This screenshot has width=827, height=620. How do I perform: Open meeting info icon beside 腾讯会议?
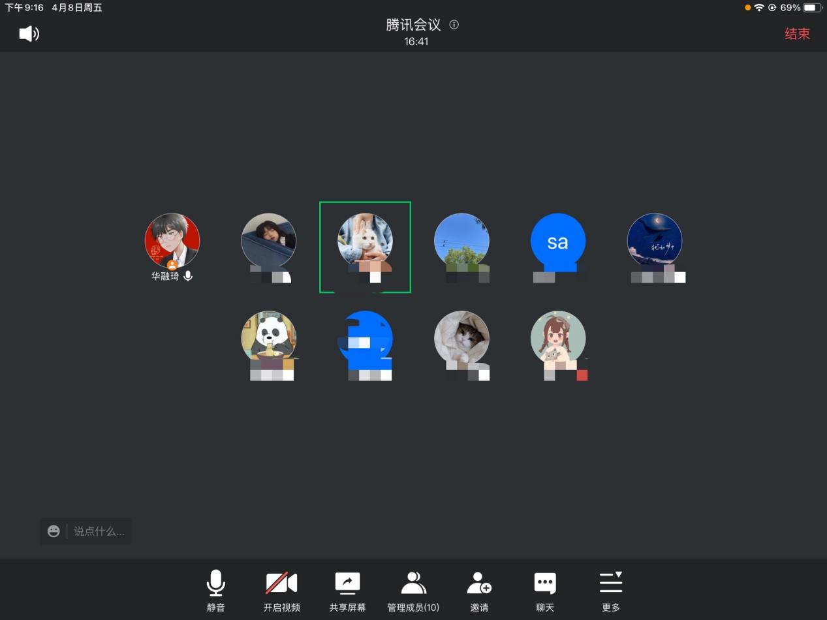coord(454,25)
